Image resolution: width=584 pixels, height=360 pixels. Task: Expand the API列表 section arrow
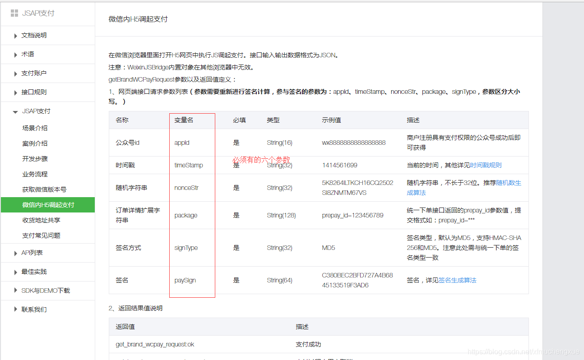pos(16,253)
